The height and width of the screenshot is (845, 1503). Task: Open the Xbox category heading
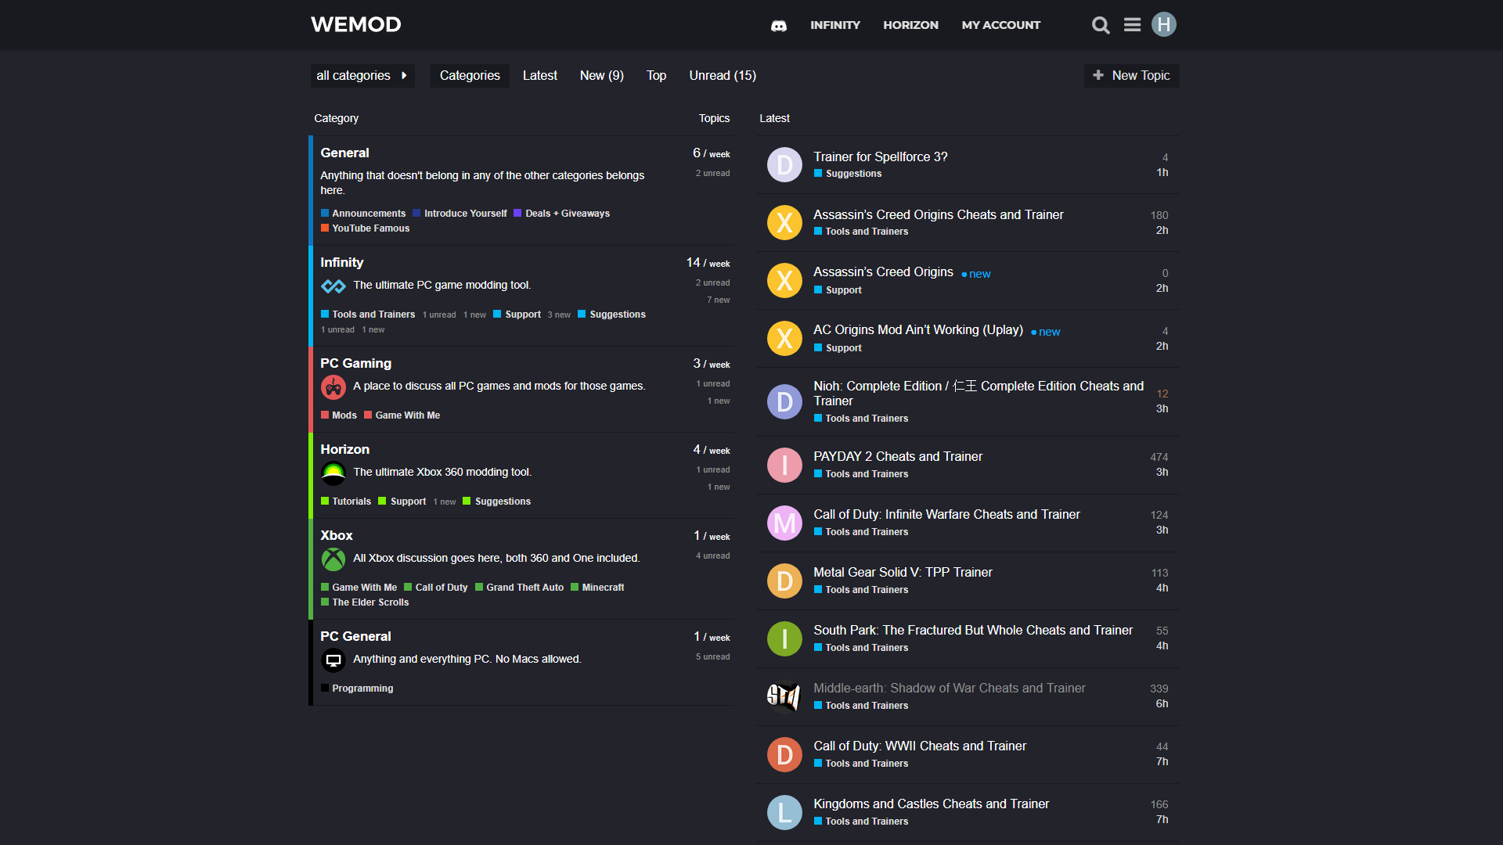coord(337,536)
